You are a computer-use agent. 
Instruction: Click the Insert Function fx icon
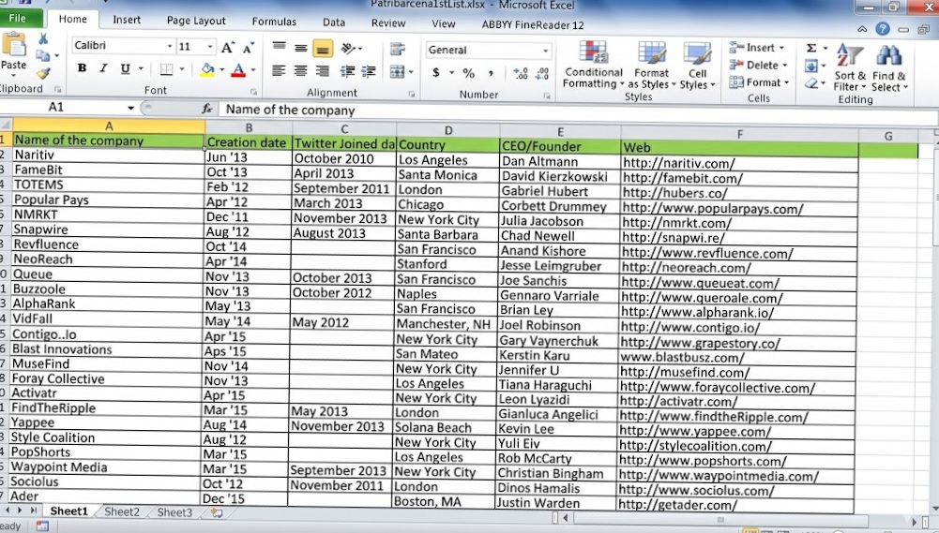[207, 109]
